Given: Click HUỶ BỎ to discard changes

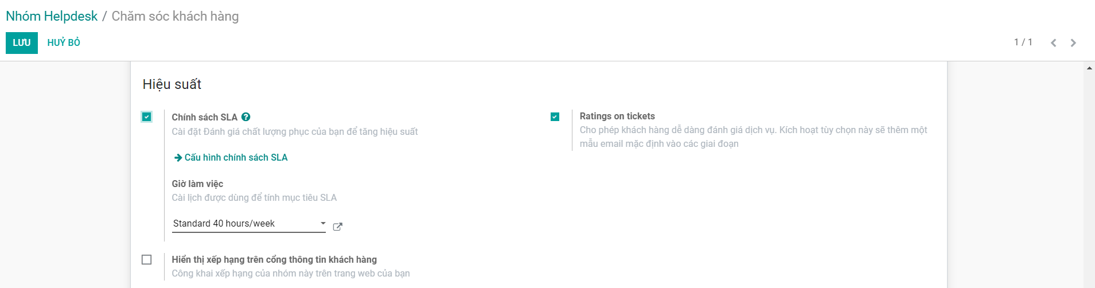Looking at the screenshot, I should pyautogui.click(x=64, y=43).
